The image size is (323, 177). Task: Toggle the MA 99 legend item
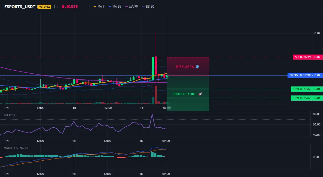[x=131, y=7]
